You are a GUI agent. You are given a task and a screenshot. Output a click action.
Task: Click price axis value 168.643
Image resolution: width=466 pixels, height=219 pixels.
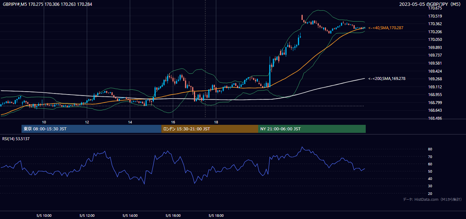[435, 110]
